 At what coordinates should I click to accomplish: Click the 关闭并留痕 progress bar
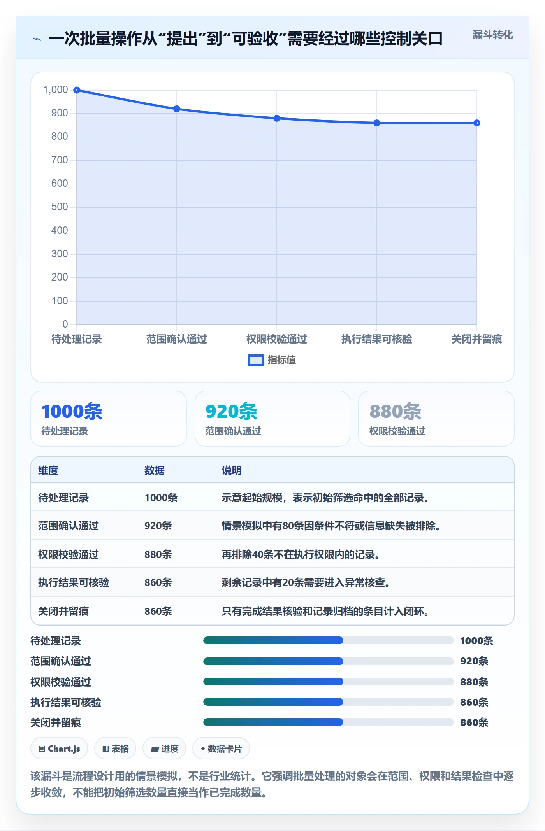pyautogui.click(x=328, y=722)
